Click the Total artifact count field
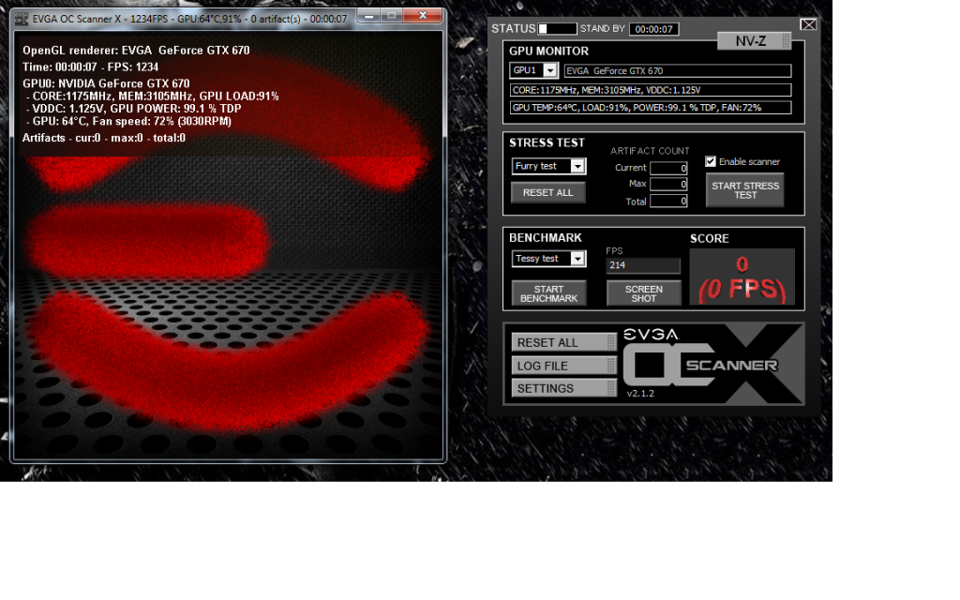 [x=668, y=201]
